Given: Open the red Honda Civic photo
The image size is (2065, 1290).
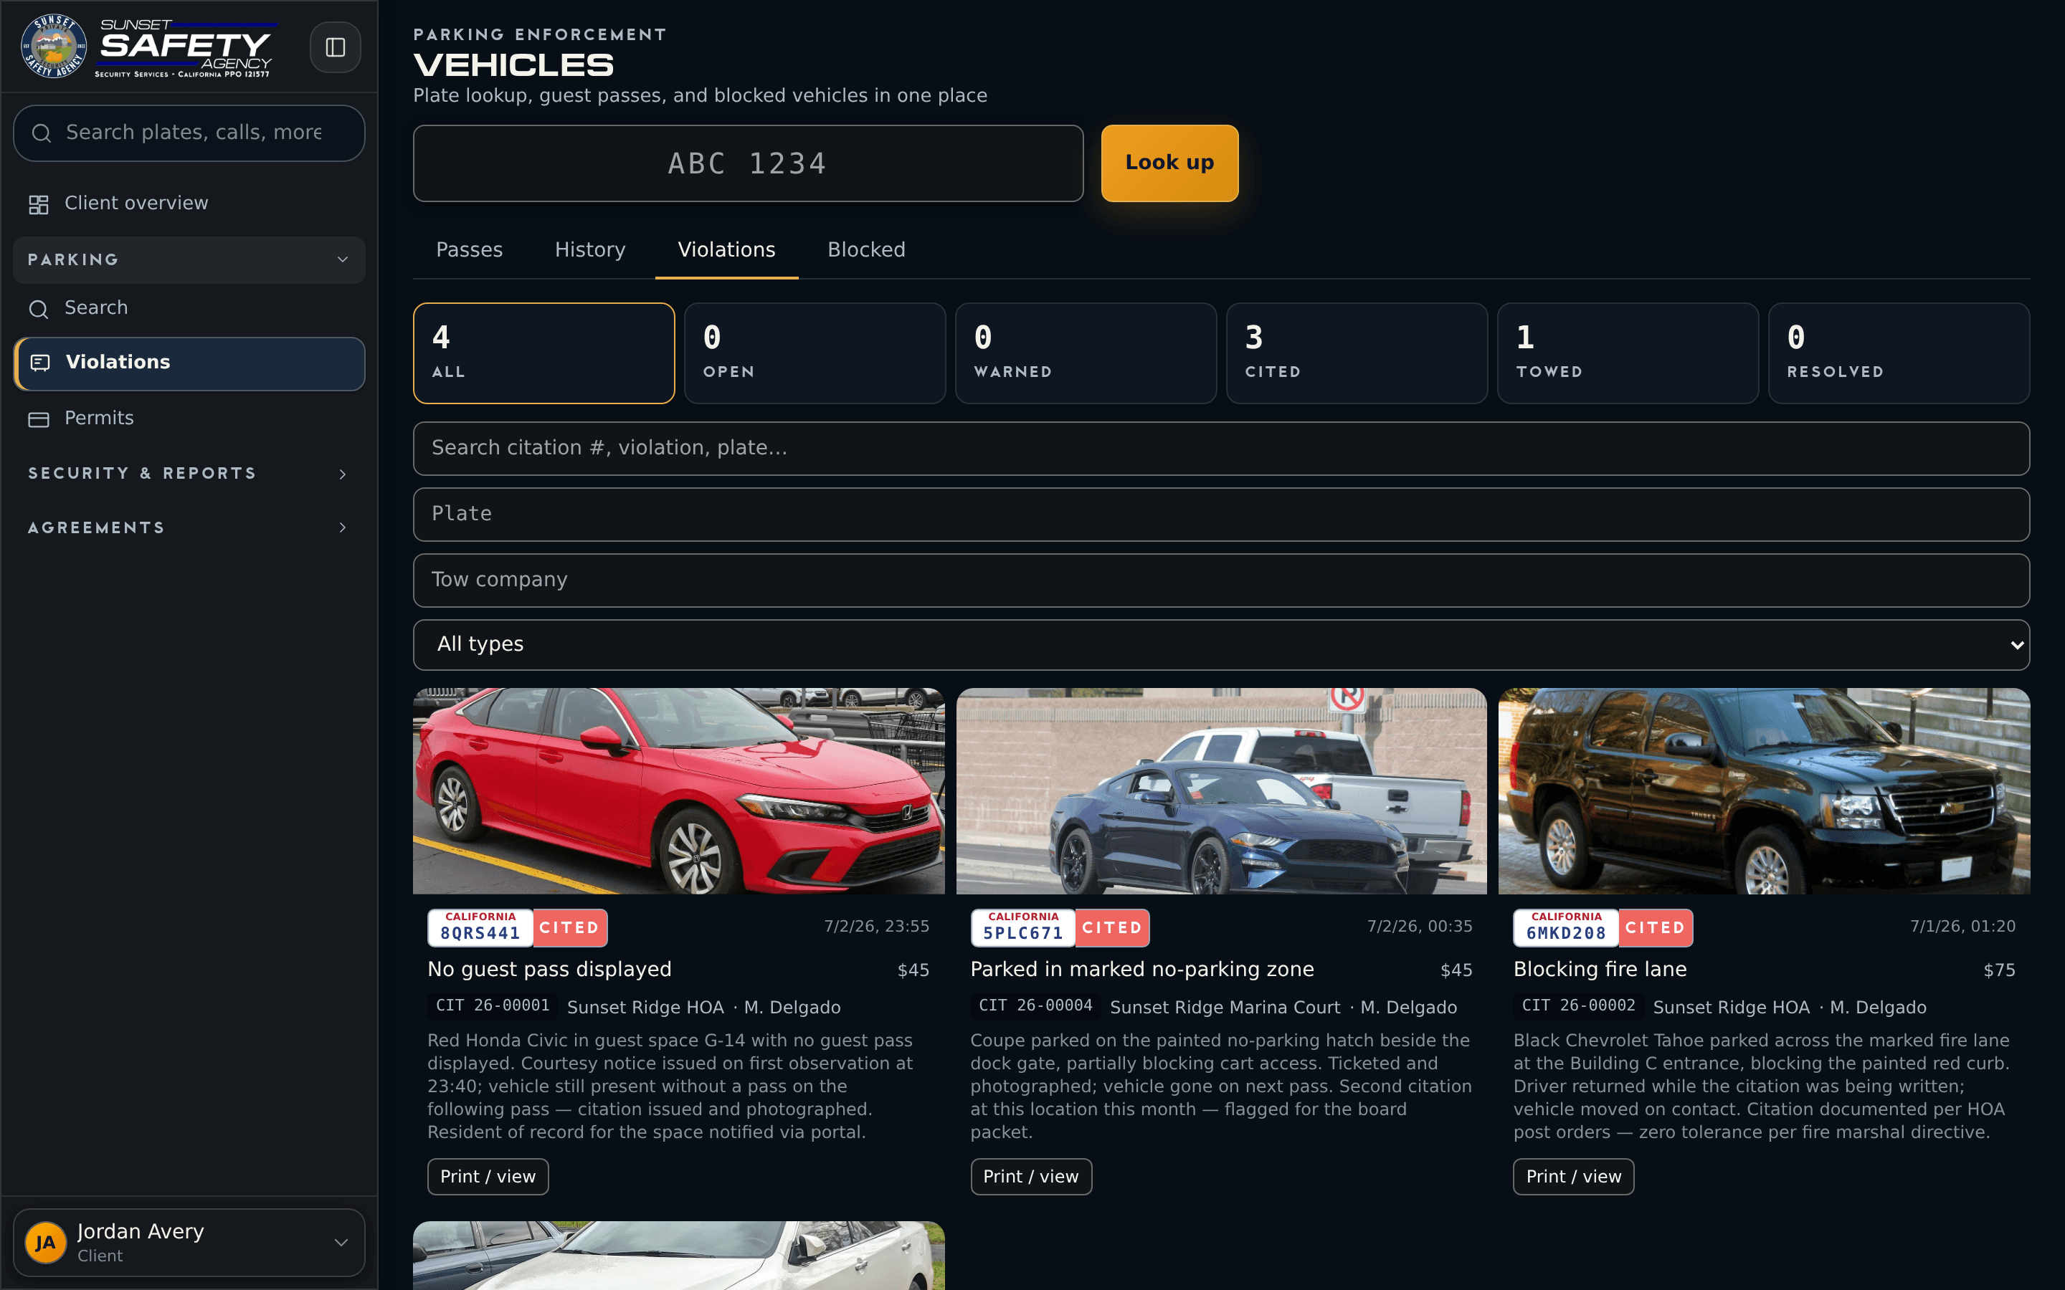Looking at the screenshot, I should pos(679,792).
